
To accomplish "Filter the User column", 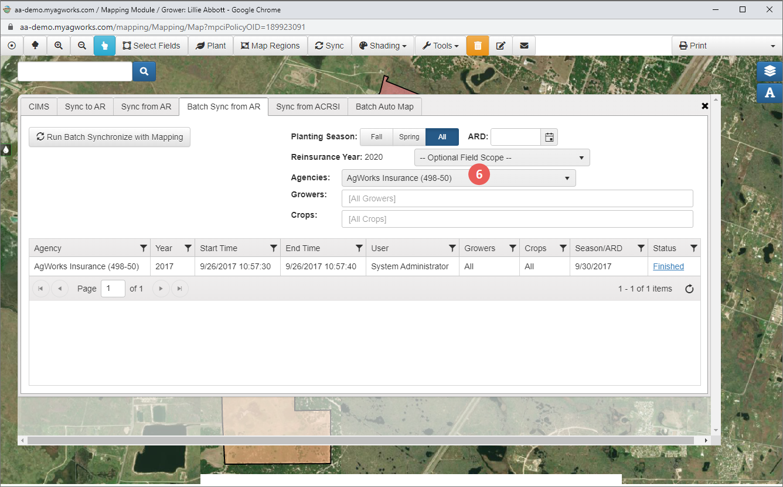I will 452,248.
